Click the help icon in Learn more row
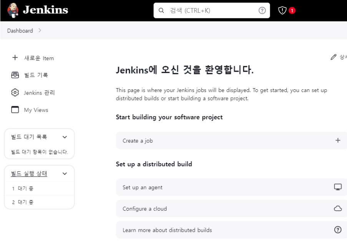The height and width of the screenshot is (241, 347). pyautogui.click(x=338, y=230)
